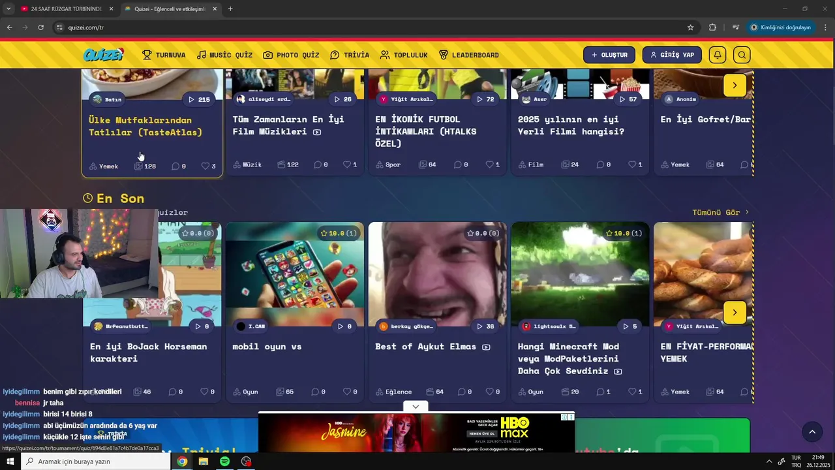Like the mobil oyun vs quiz

tap(350, 392)
